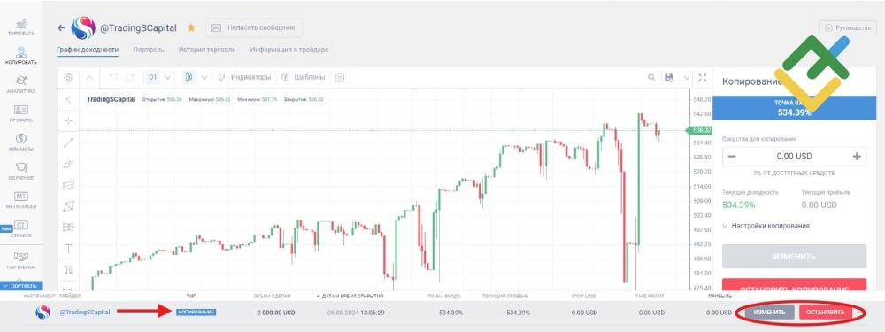Image resolution: width=885 pixels, height=332 pixels.
Task: Click the Написать сообщение button
Action: pos(254,27)
